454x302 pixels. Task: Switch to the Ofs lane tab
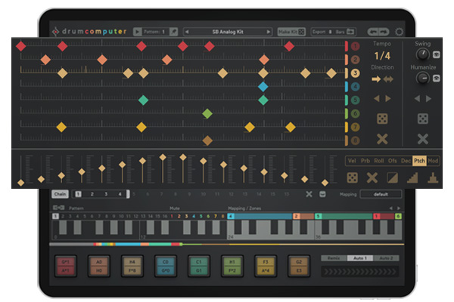click(392, 161)
